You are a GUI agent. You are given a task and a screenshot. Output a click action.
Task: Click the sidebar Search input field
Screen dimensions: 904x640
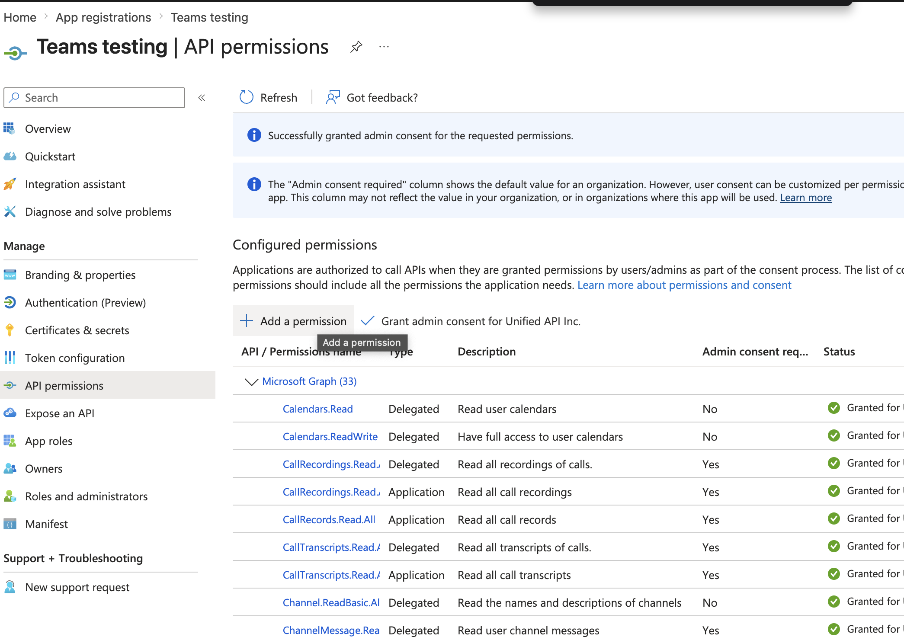(94, 98)
